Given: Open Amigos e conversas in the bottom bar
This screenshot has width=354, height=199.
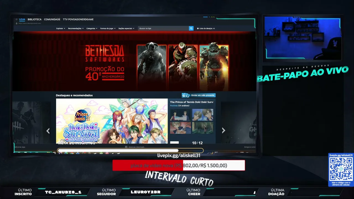Looking at the screenshot, I should tap(250, 147).
